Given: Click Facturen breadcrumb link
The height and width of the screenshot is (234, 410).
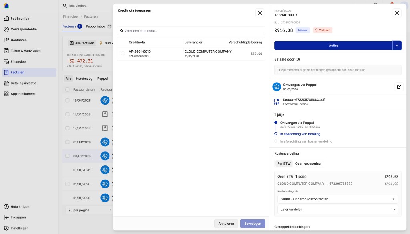Looking at the screenshot, I should 91,16.
